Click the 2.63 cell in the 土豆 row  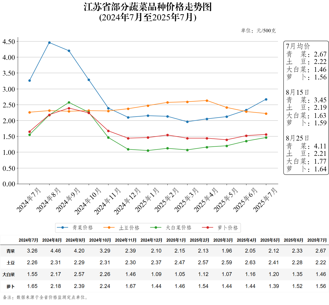250,262
